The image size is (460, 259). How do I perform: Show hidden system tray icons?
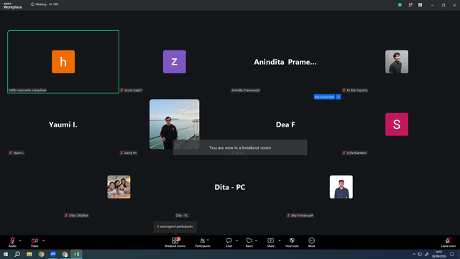414,254
